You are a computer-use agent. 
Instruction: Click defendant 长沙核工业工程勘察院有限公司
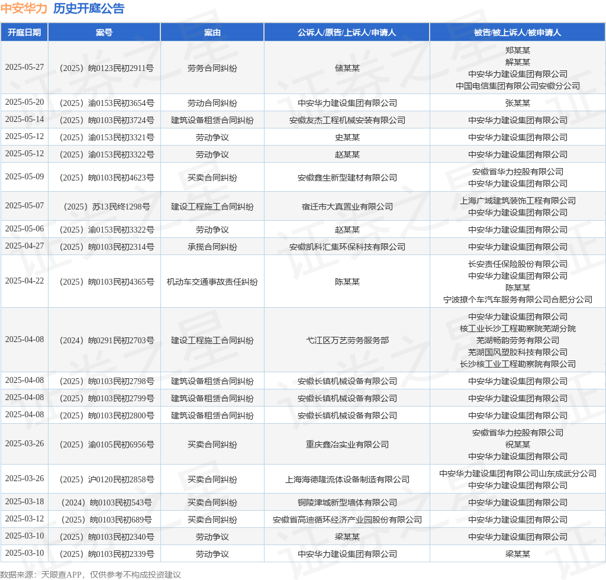517,364
